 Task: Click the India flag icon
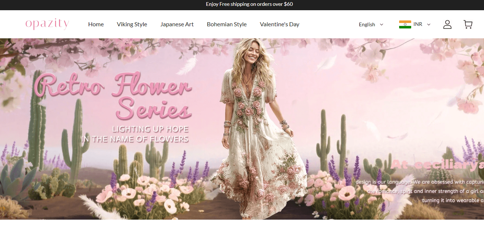point(405,24)
